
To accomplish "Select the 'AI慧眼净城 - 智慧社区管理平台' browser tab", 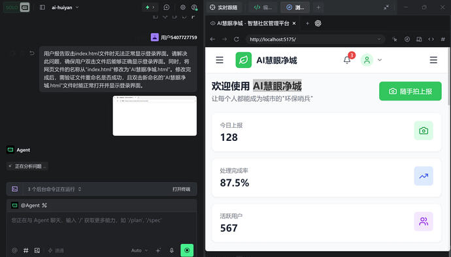I will [253, 23].
